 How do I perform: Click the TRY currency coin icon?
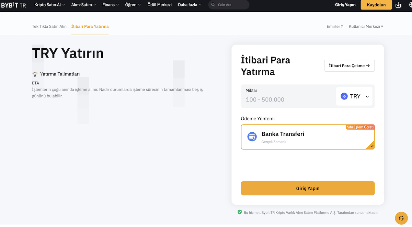point(344,96)
